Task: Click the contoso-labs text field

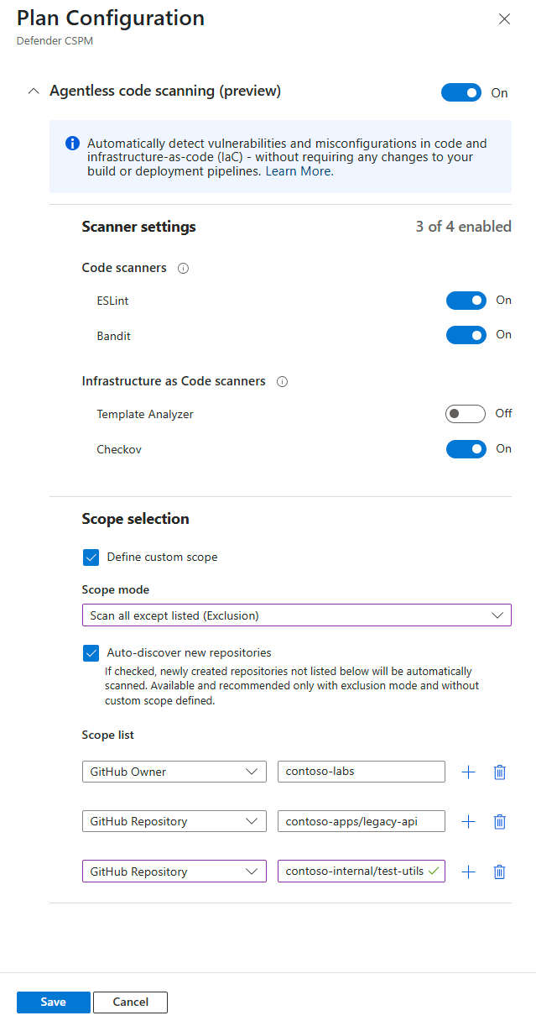Action: (x=361, y=772)
